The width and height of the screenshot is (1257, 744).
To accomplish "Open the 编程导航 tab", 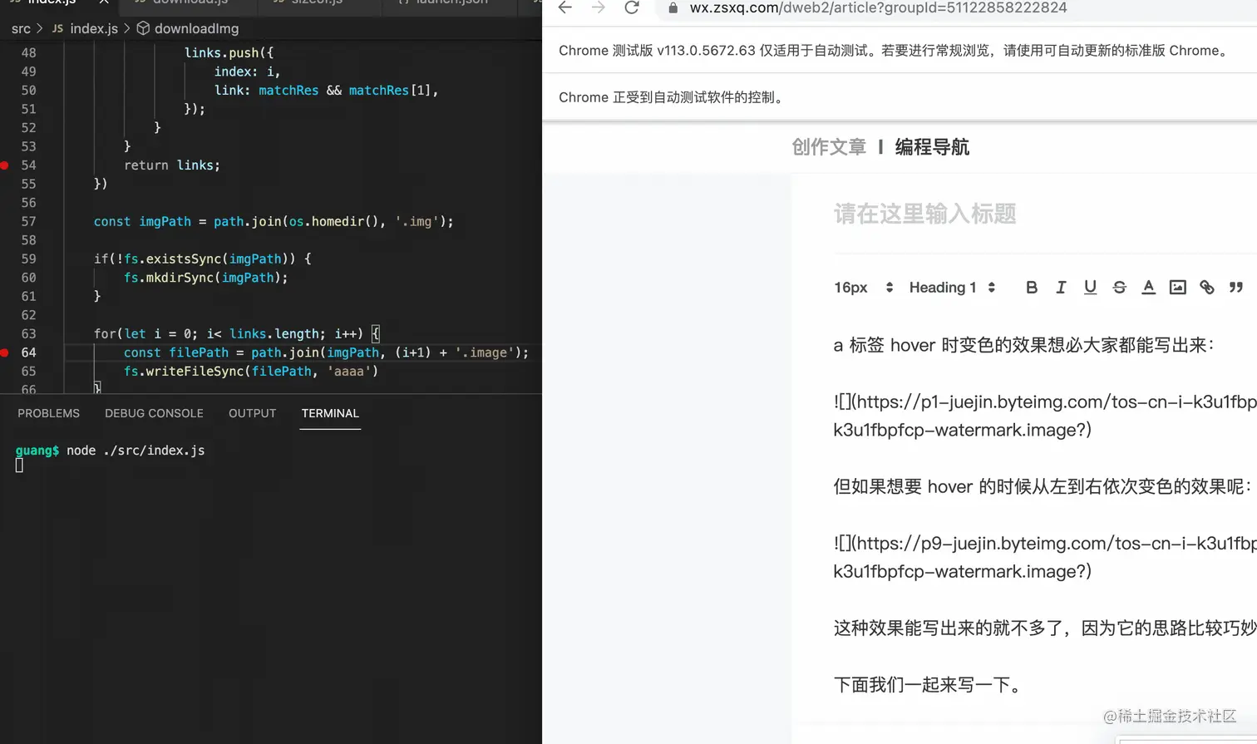I will point(932,147).
